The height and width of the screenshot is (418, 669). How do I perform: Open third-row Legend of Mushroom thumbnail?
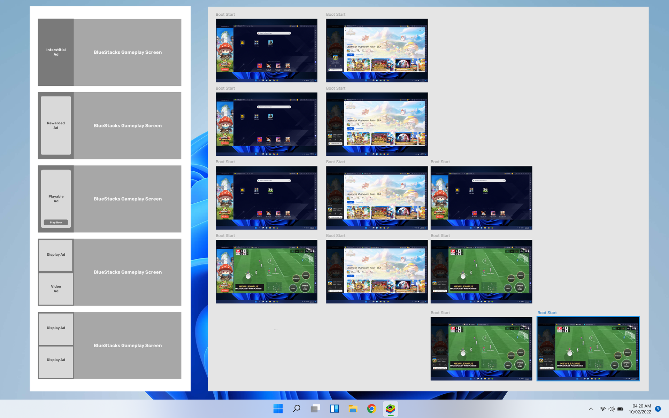(x=377, y=198)
